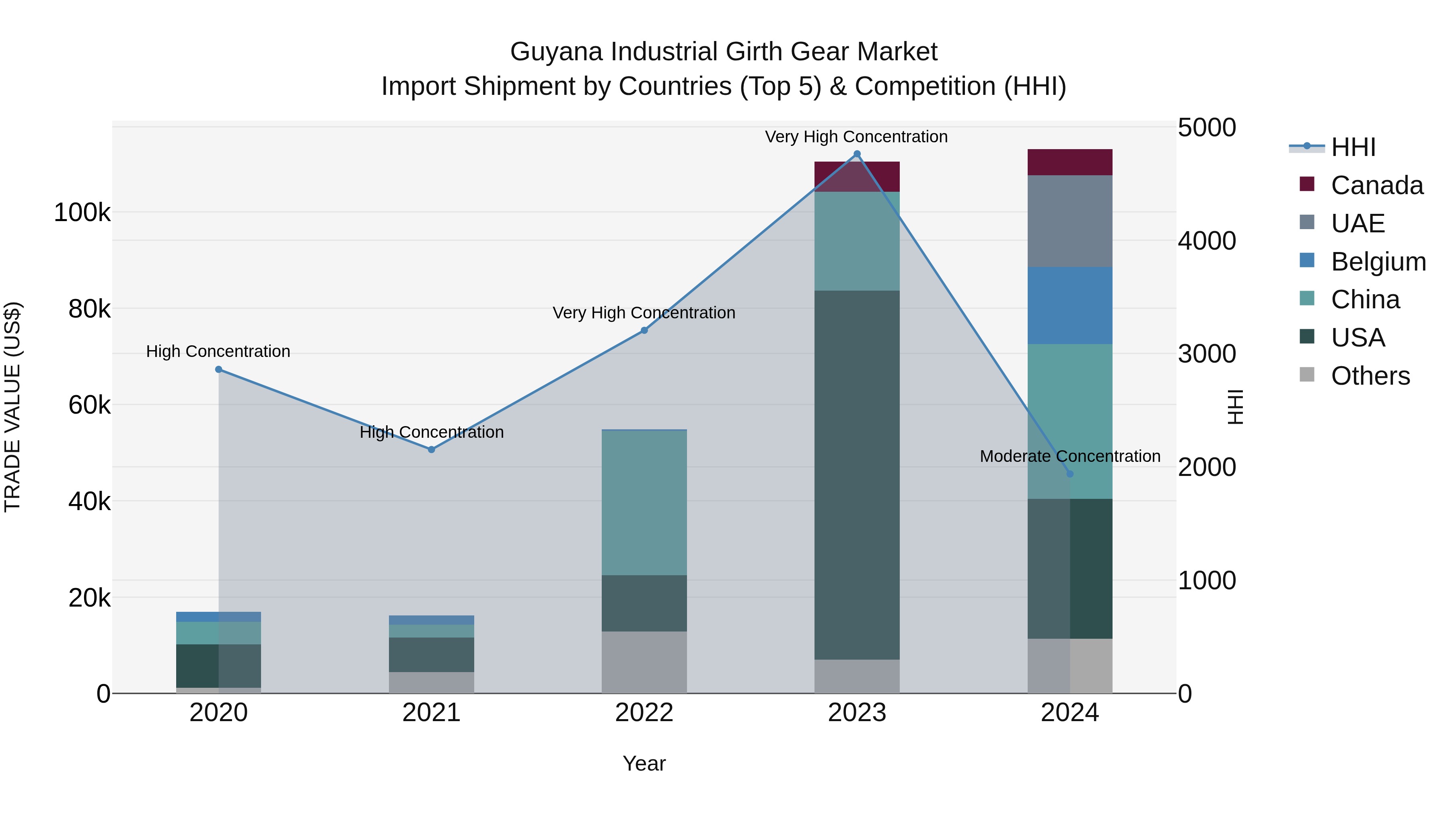
Task: Click the 2020 'High Concentration' annotation
Action: pyautogui.click(x=218, y=352)
